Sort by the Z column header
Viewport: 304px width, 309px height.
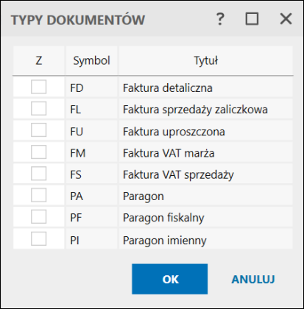click(39, 60)
